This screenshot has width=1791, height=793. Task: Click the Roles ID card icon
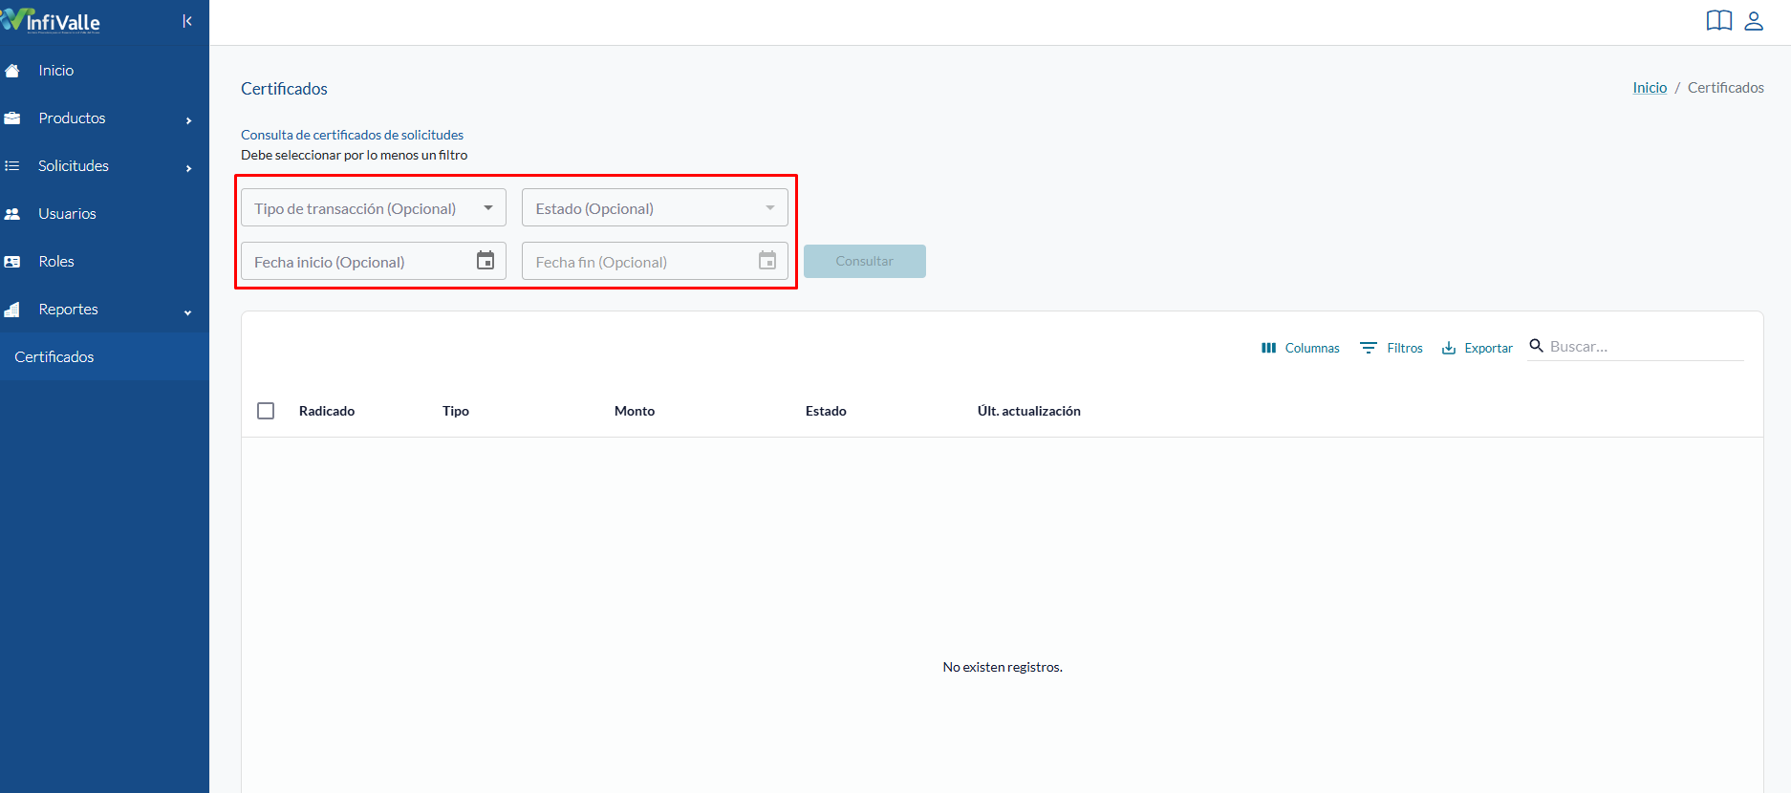coord(12,262)
